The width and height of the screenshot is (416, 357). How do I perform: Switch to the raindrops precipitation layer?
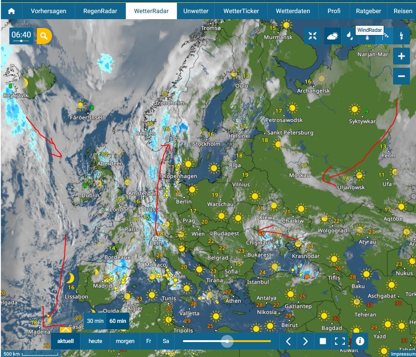coord(350,36)
